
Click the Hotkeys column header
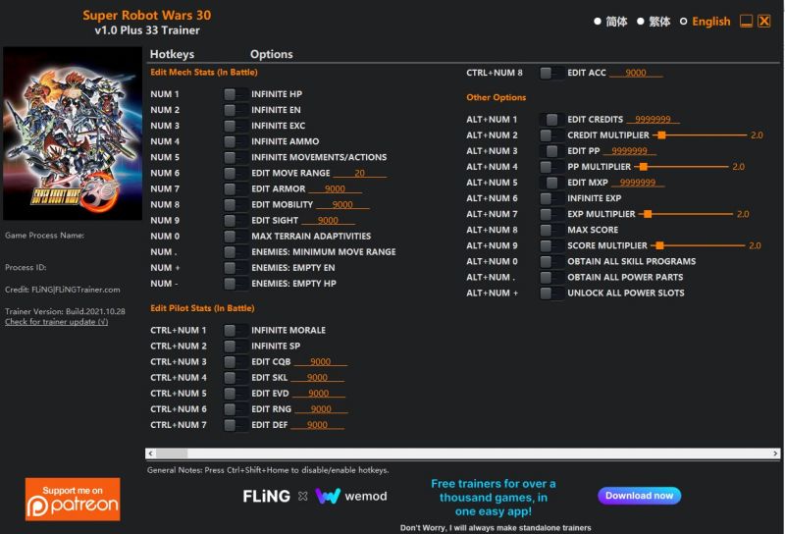[173, 54]
